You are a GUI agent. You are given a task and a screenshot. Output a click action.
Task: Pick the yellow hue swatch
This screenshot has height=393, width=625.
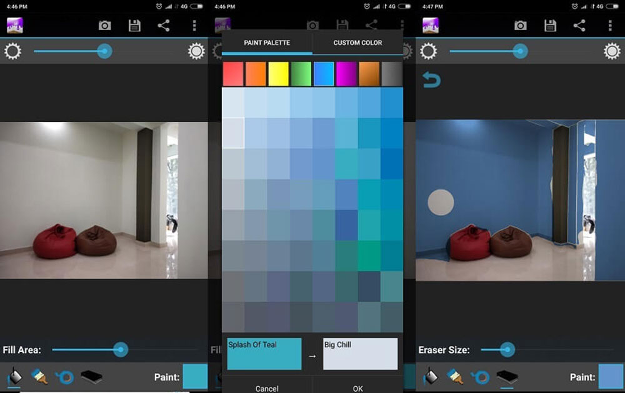278,74
